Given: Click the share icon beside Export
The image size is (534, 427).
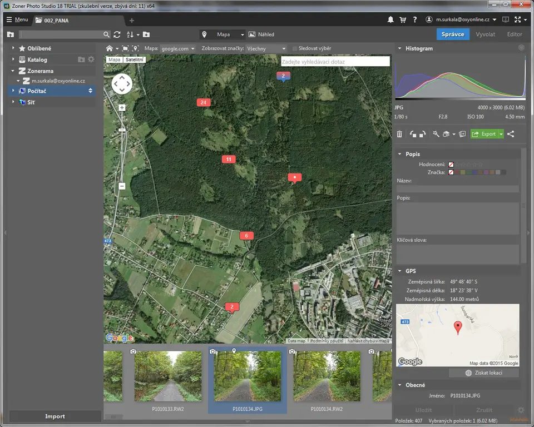Looking at the screenshot, I should [x=511, y=134].
